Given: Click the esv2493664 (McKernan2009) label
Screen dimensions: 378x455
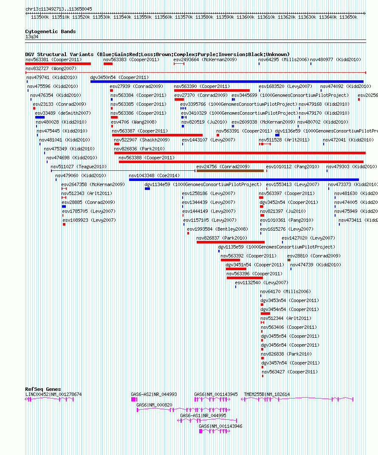Looking at the screenshot, I should [205, 59].
